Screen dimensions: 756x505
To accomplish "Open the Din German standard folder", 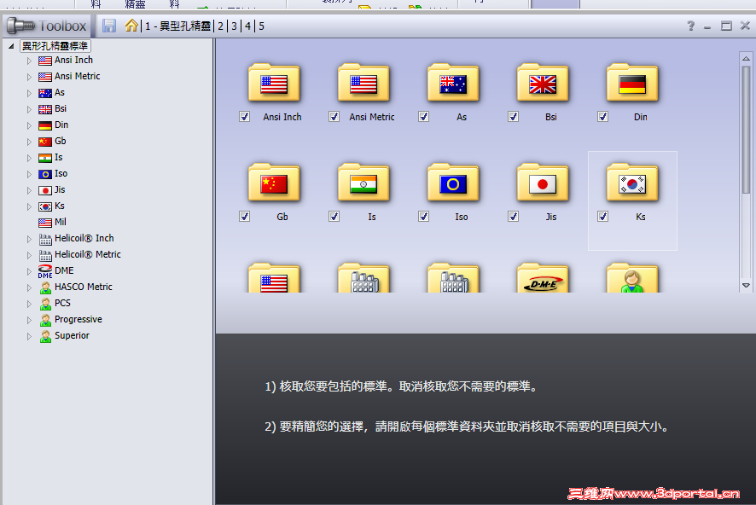I will point(632,83).
